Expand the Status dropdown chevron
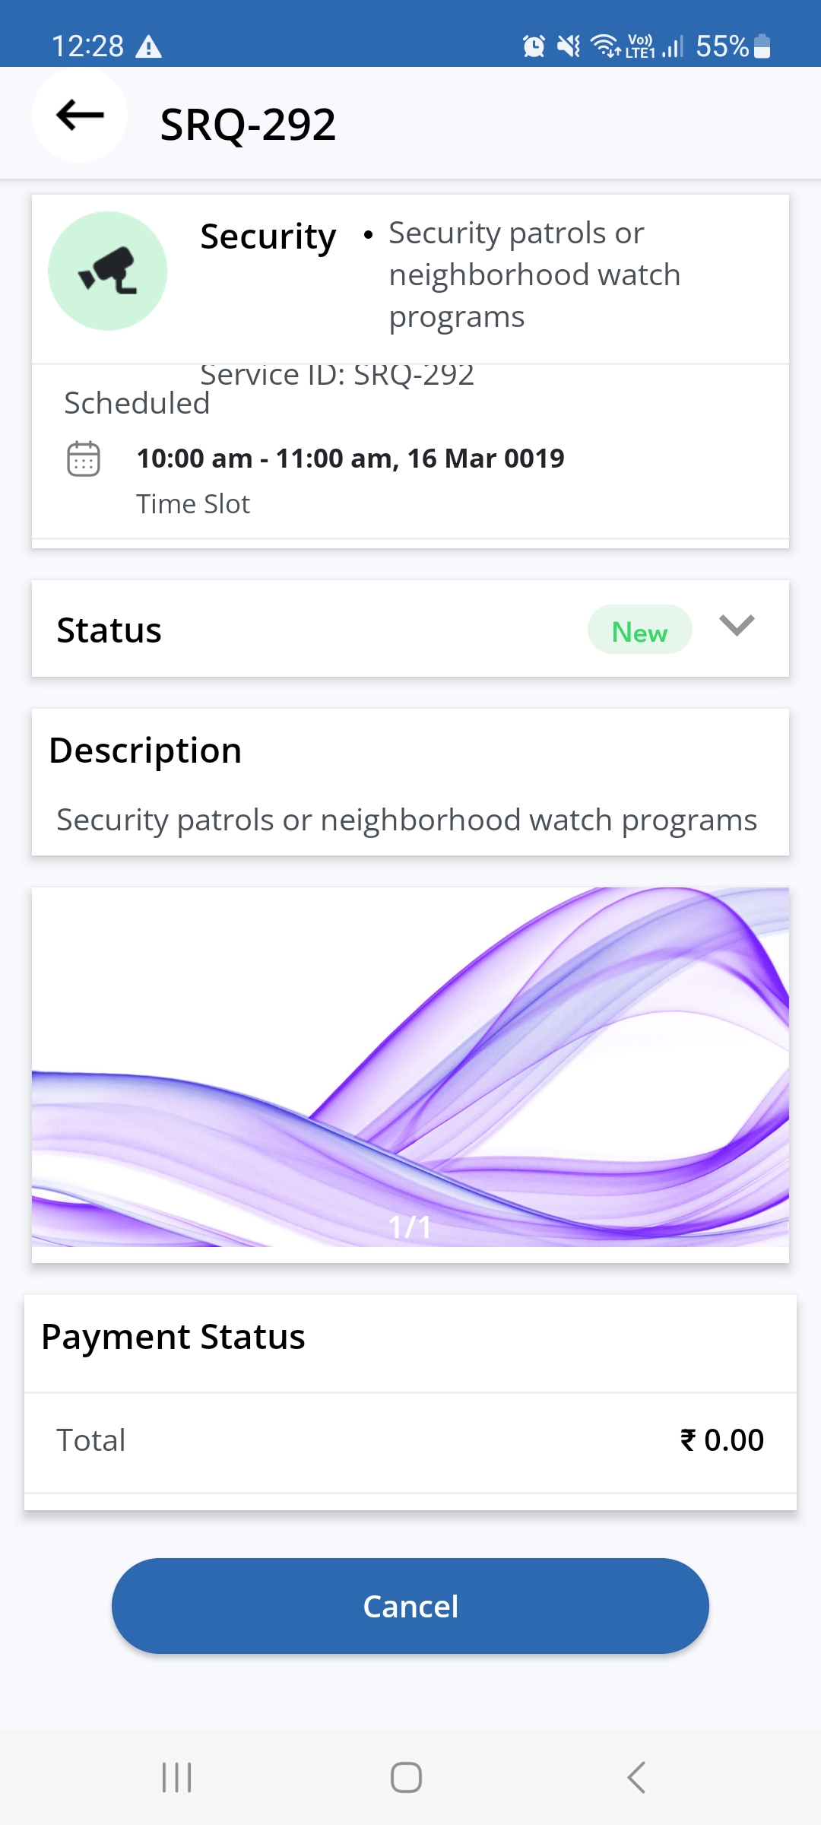Screen dimensions: 821x1825 point(737,626)
